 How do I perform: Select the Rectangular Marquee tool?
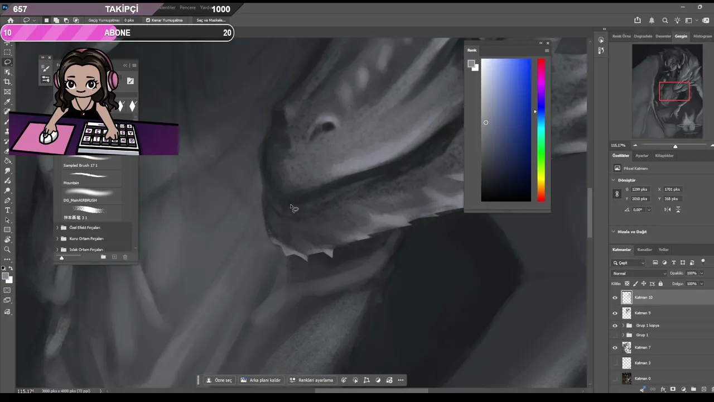[7, 52]
